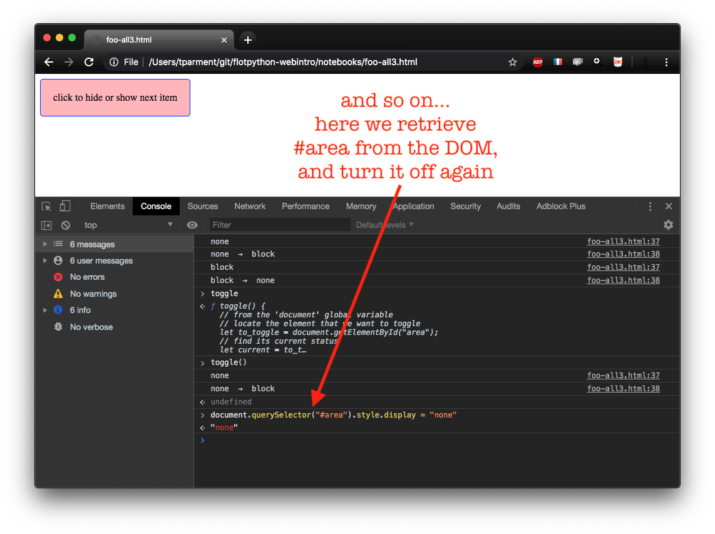Switch to the Elements tab
Viewport: 715px width, 534px height.
pyautogui.click(x=107, y=206)
